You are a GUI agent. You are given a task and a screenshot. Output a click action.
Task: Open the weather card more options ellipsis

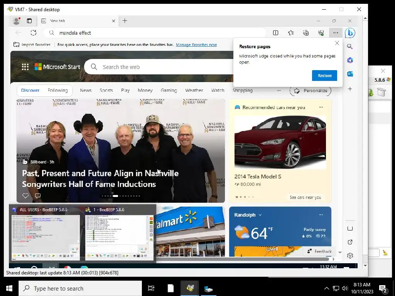pos(321,215)
